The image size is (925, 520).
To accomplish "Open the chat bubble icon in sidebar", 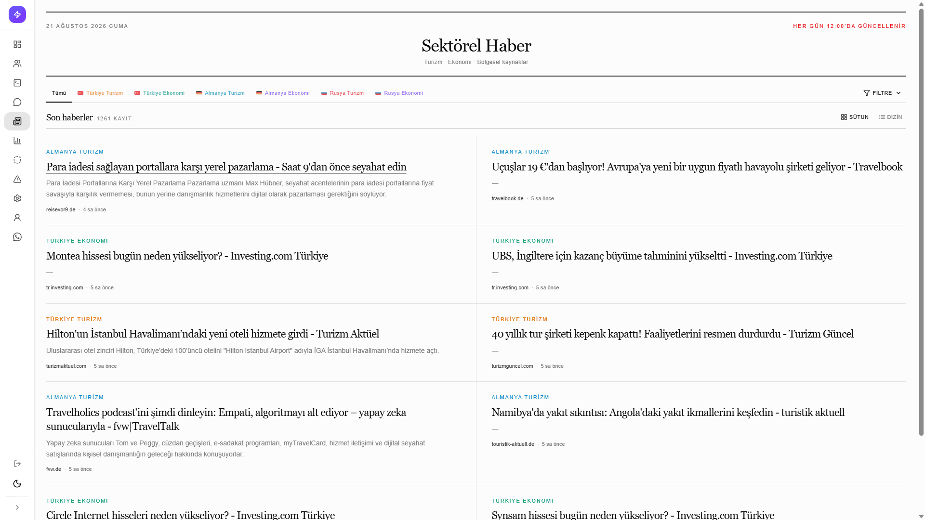I will point(17,102).
